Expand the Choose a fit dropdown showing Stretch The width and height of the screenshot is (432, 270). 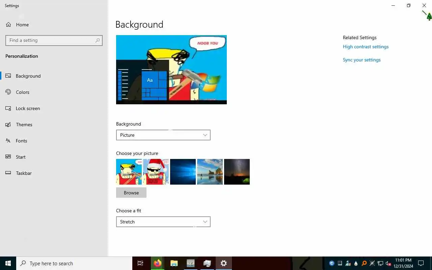pyautogui.click(x=163, y=222)
